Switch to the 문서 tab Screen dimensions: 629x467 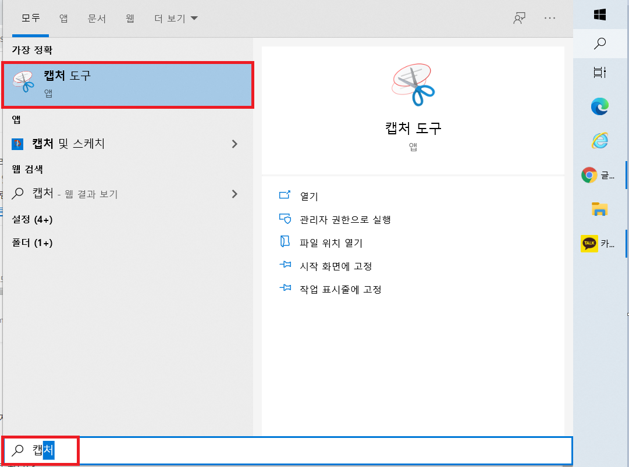(x=97, y=19)
